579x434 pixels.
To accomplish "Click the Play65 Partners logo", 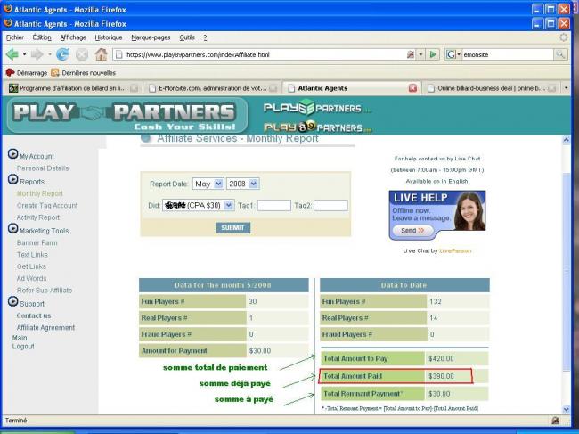I will 316,108.
